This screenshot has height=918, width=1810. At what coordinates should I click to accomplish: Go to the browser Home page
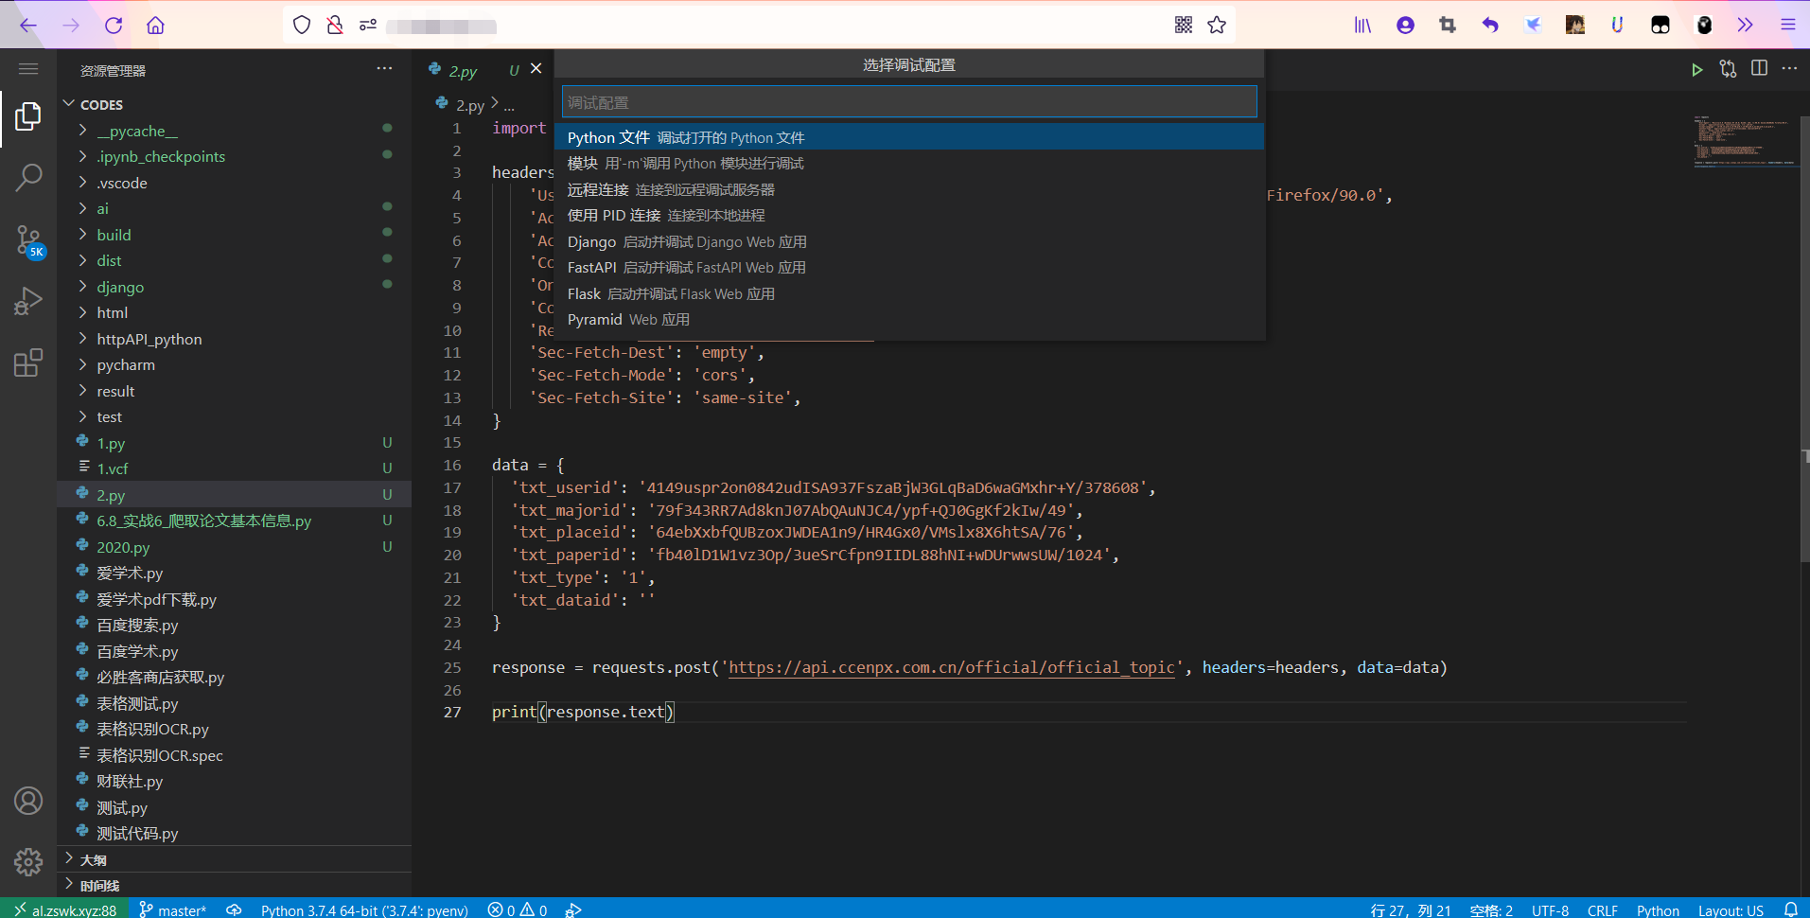(x=156, y=26)
